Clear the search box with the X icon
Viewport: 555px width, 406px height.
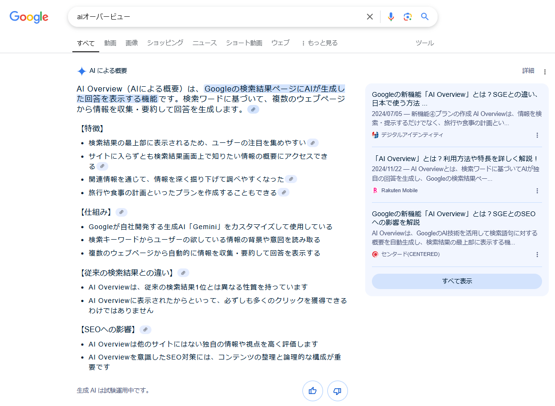[370, 16]
